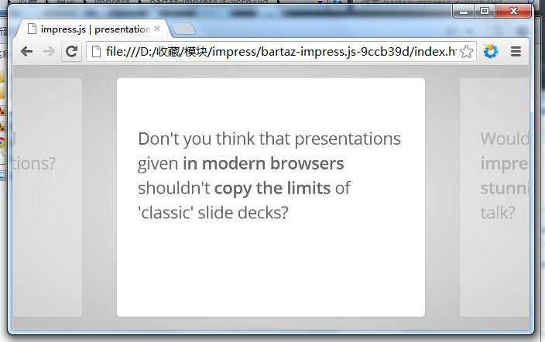Maximize the Chrome window
The width and height of the screenshot is (545, 342).
485,12
